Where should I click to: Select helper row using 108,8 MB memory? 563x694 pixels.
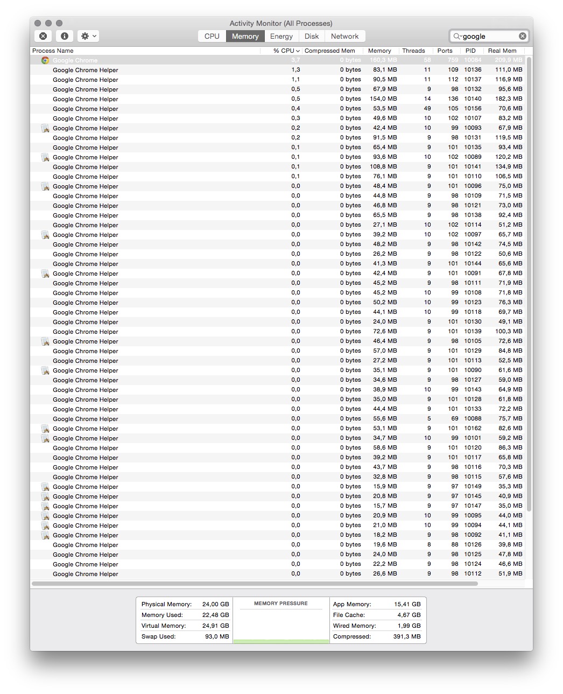(x=278, y=167)
